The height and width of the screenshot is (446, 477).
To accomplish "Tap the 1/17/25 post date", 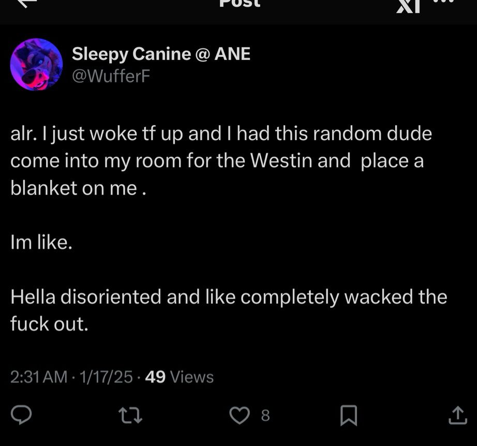I will [106, 377].
